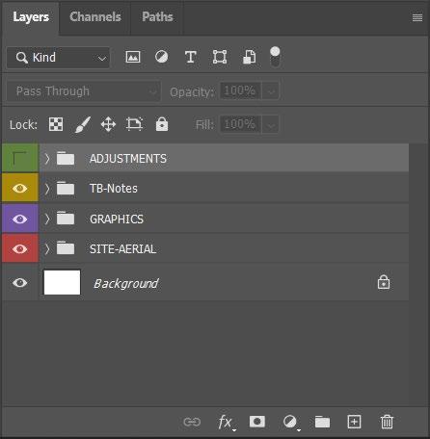Open the Kind filter dropdown
Image resolution: width=430 pixels, height=439 pixels.
58,58
